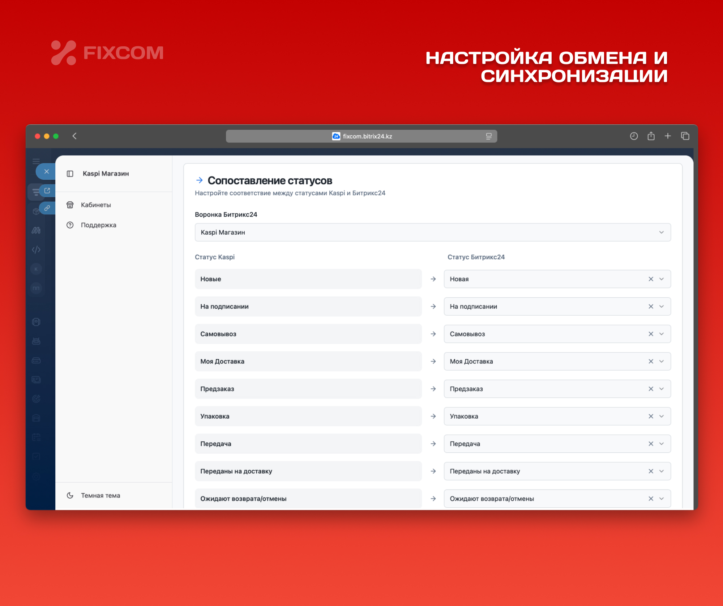Show tab overview icon in browser

pos(685,136)
